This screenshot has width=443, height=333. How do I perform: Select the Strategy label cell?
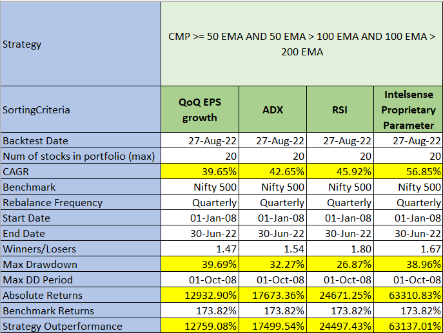(x=81, y=44)
